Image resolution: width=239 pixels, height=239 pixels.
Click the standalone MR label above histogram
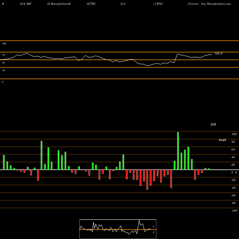coord(213,124)
